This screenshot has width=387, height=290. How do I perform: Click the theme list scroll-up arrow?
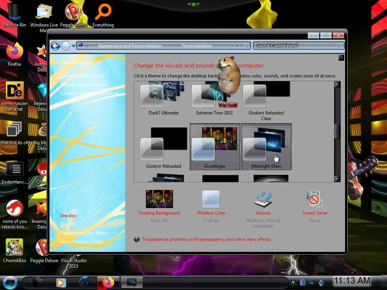tap(337, 84)
